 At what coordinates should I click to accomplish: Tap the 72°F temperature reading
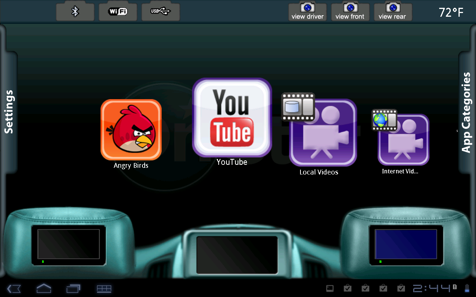pyautogui.click(x=451, y=12)
